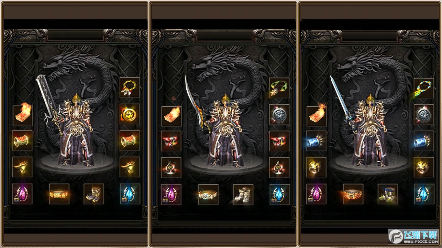Click the blue bracelet on right panel's left side
The height and width of the screenshot is (248, 442).
point(316,141)
